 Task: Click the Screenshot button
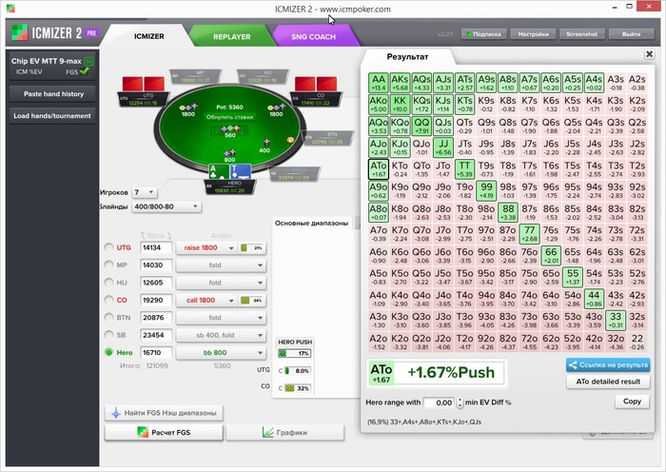[x=581, y=34]
